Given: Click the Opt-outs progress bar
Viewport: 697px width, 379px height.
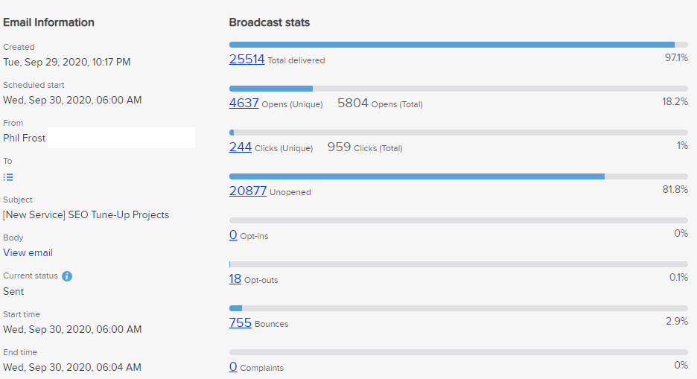Looking at the screenshot, I should pos(458,264).
